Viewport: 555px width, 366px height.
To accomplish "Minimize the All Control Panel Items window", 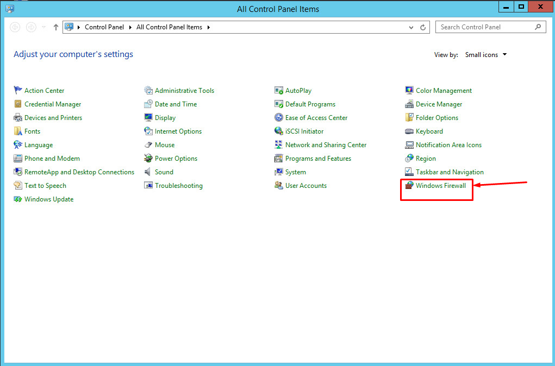I will point(506,7).
